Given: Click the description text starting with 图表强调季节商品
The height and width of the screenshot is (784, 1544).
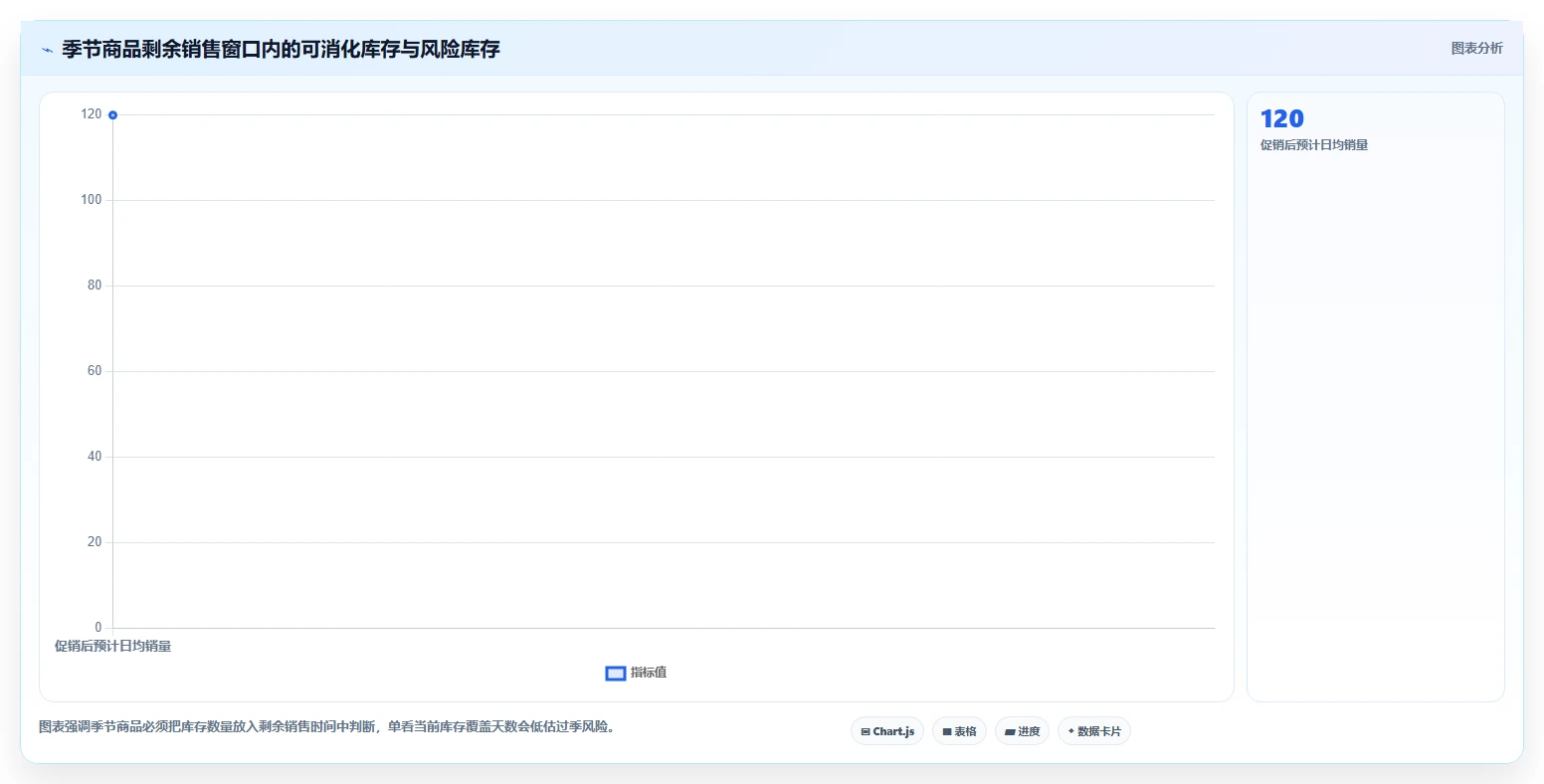Looking at the screenshot, I should (329, 727).
